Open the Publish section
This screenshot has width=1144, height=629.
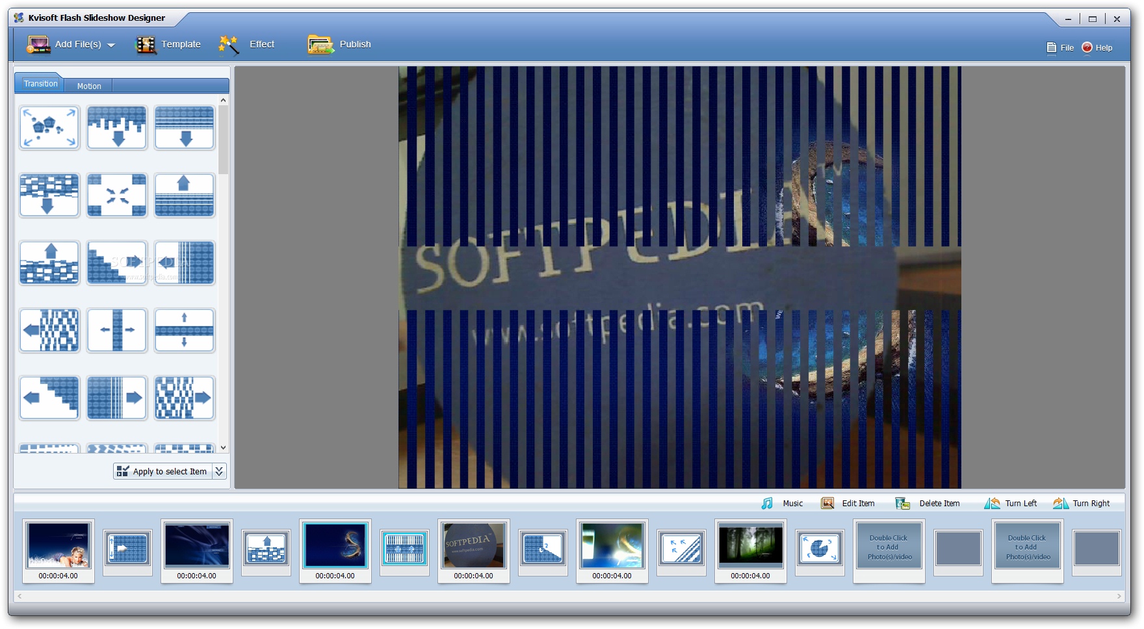click(x=339, y=44)
